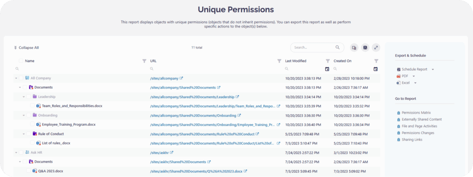
Task: Open the filter on the Last Modified column
Action: pos(327,61)
